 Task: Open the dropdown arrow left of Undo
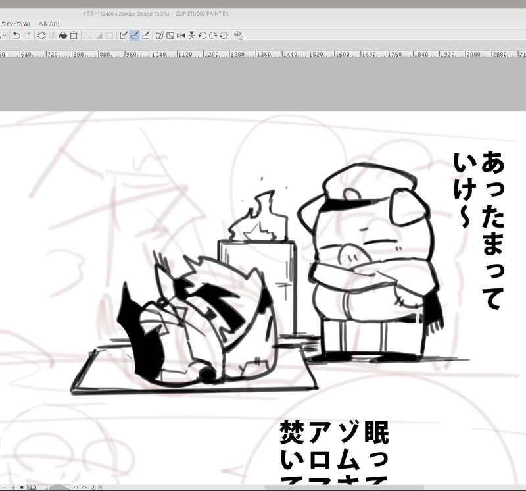coord(5,36)
